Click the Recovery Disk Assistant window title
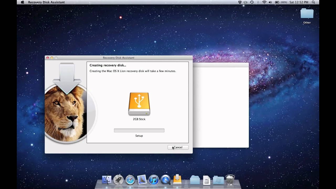This screenshot has width=336, height=189. tap(118, 58)
